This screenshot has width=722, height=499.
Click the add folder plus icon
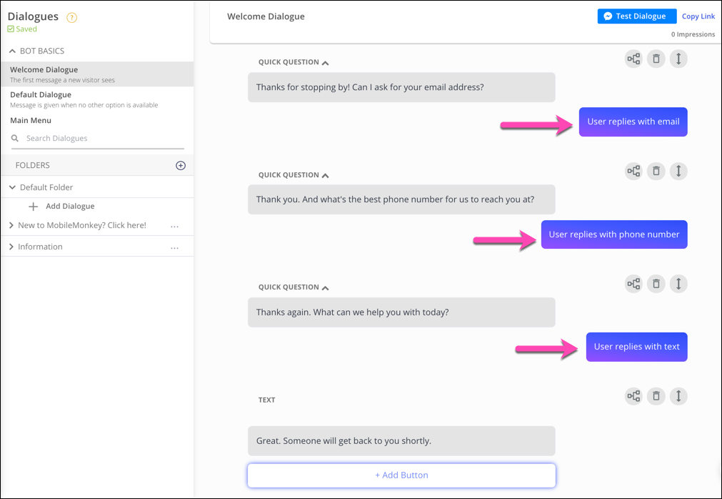tap(181, 165)
